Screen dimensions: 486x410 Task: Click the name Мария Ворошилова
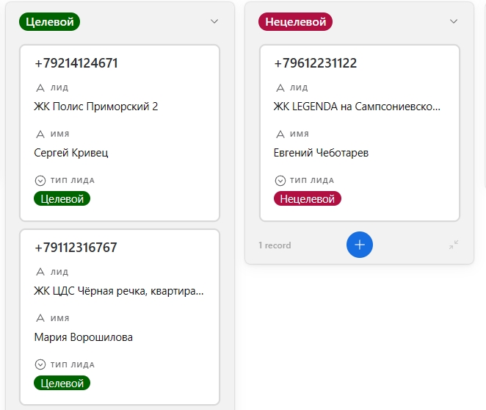83,337
